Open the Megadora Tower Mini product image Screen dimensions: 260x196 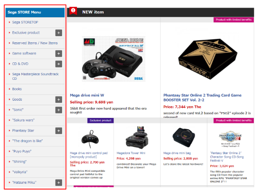pos(137,138)
